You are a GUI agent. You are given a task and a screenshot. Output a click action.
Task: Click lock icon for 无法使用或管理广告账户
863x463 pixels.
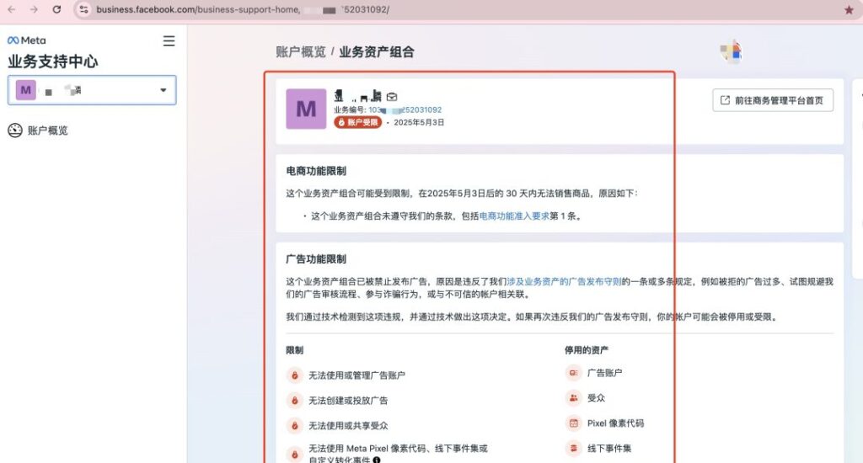(x=294, y=375)
